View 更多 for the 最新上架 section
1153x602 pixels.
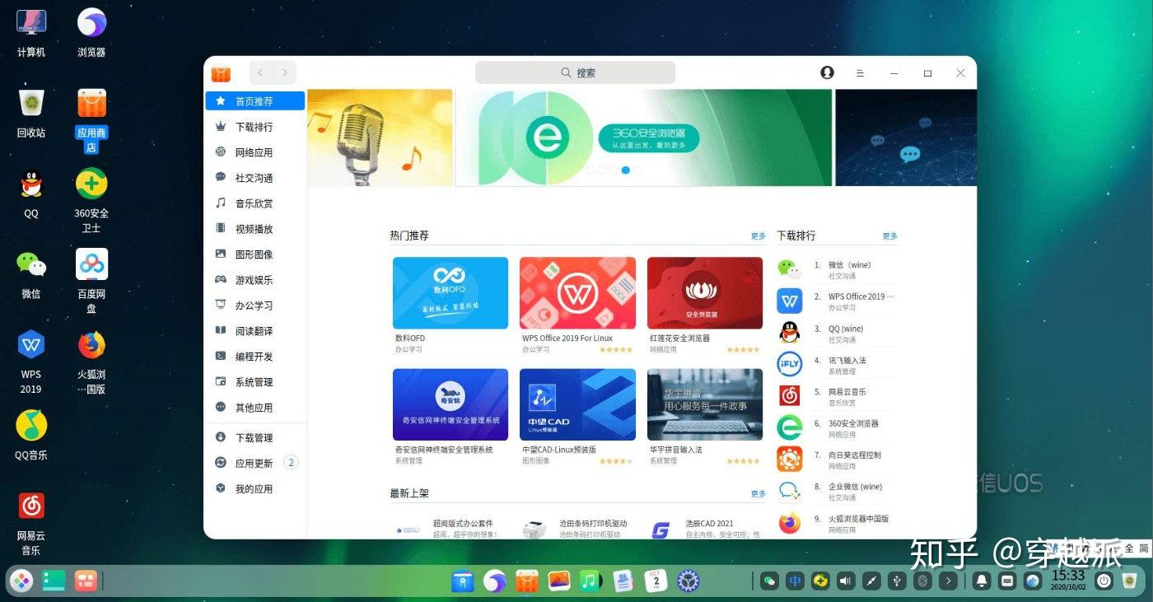757,492
